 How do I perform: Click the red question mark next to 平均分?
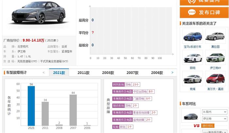coord(93,33)
